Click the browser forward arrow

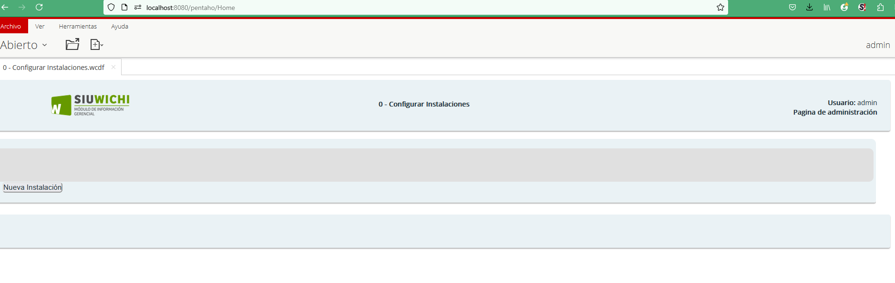22,7
